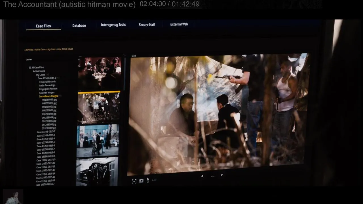Open file 091289002.jpg

pyautogui.click(x=49, y=110)
